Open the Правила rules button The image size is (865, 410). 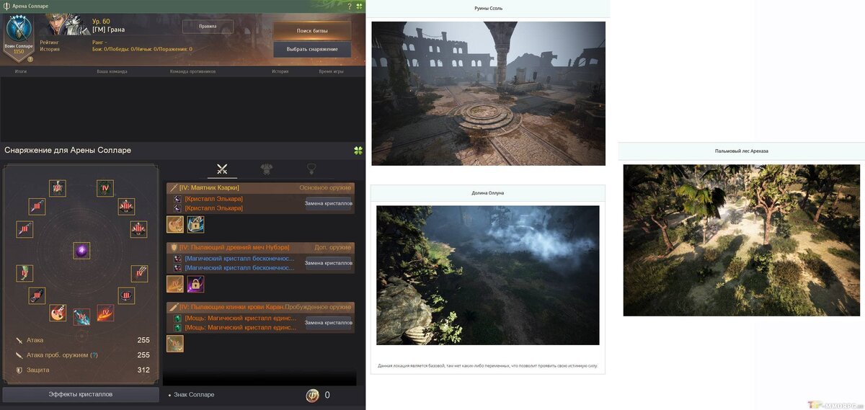pyautogui.click(x=208, y=27)
